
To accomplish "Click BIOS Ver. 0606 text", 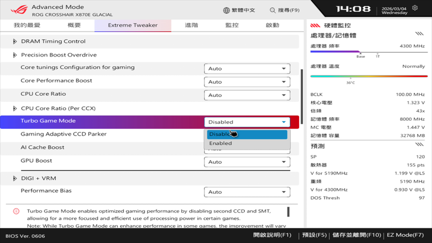I will click(x=25, y=236).
